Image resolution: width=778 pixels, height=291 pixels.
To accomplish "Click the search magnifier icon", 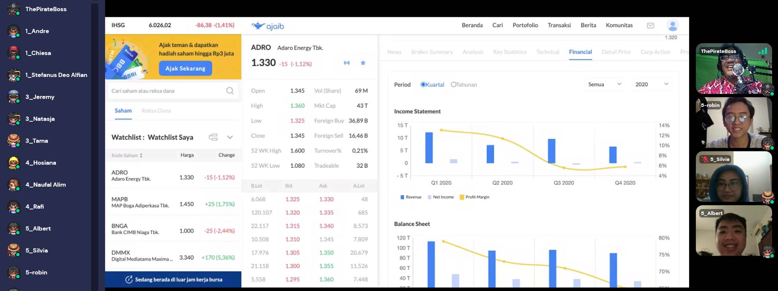I will (230, 91).
